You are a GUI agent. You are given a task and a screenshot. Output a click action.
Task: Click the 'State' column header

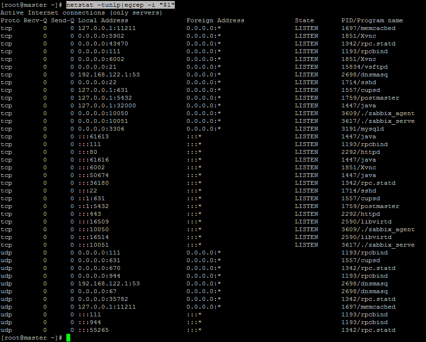point(304,21)
